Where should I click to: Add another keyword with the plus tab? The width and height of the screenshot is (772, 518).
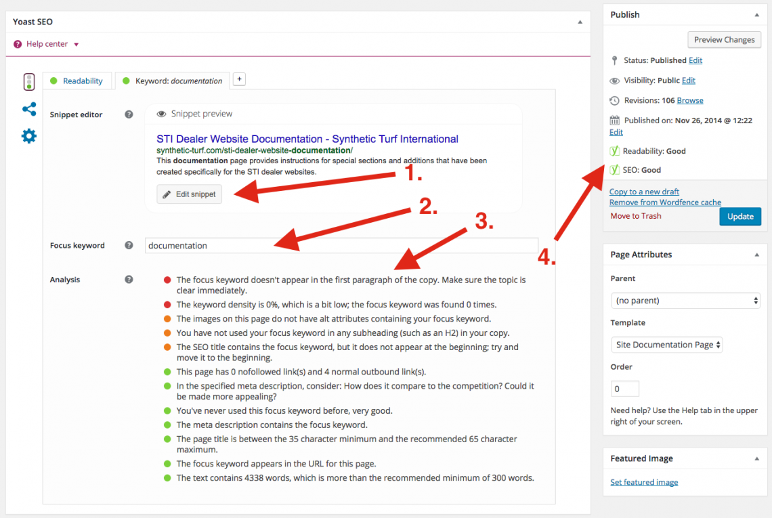[x=239, y=79]
